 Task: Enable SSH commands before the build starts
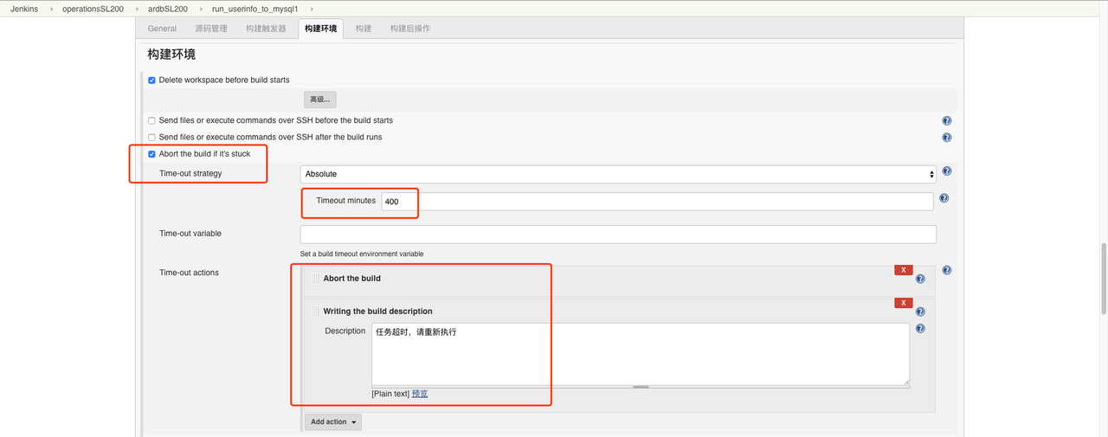151,120
